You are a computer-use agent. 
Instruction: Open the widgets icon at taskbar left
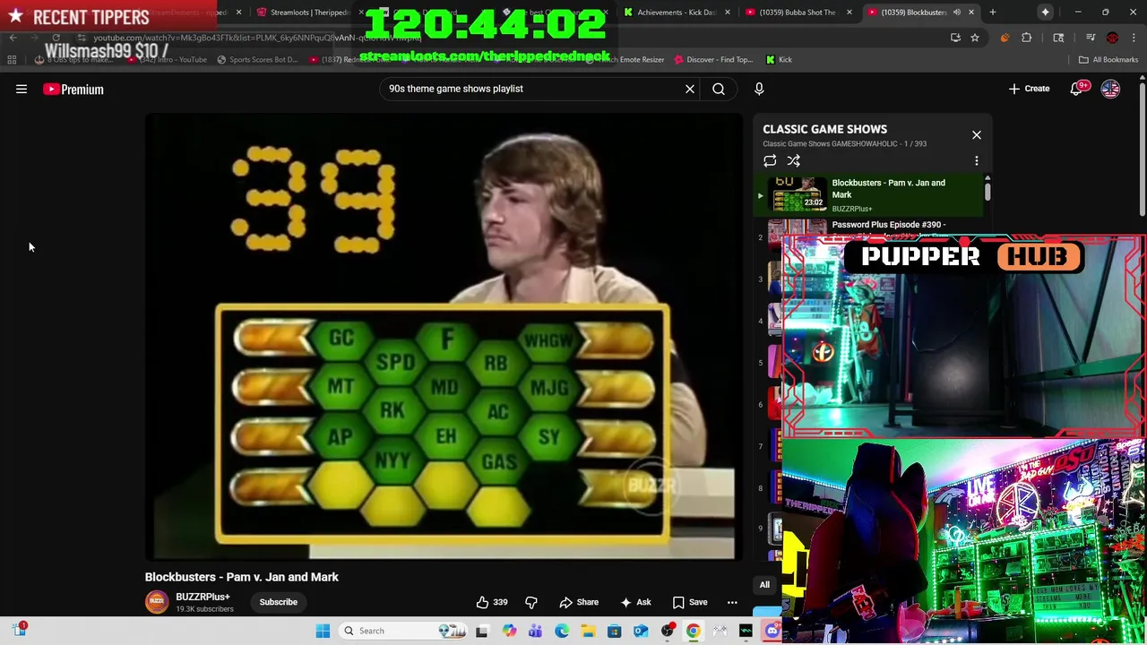point(19,631)
